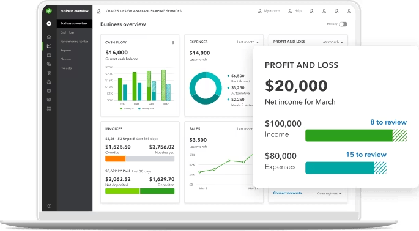This screenshot has width=419, height=231.
Task: Open the Profit and Loss Last month dropdown
Action: pos(332,42)
